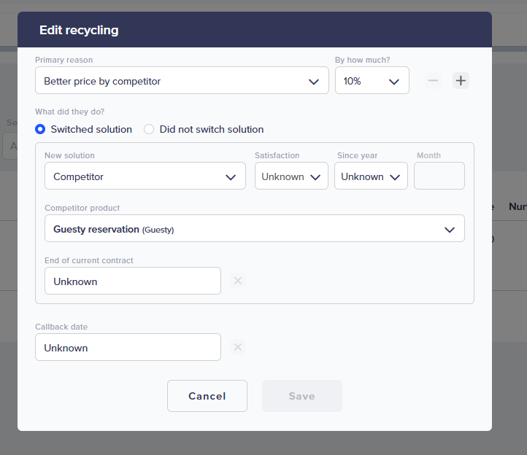Open the Since year dropdown
This screenshot has height=455, width=527.
tap(371, 176)
